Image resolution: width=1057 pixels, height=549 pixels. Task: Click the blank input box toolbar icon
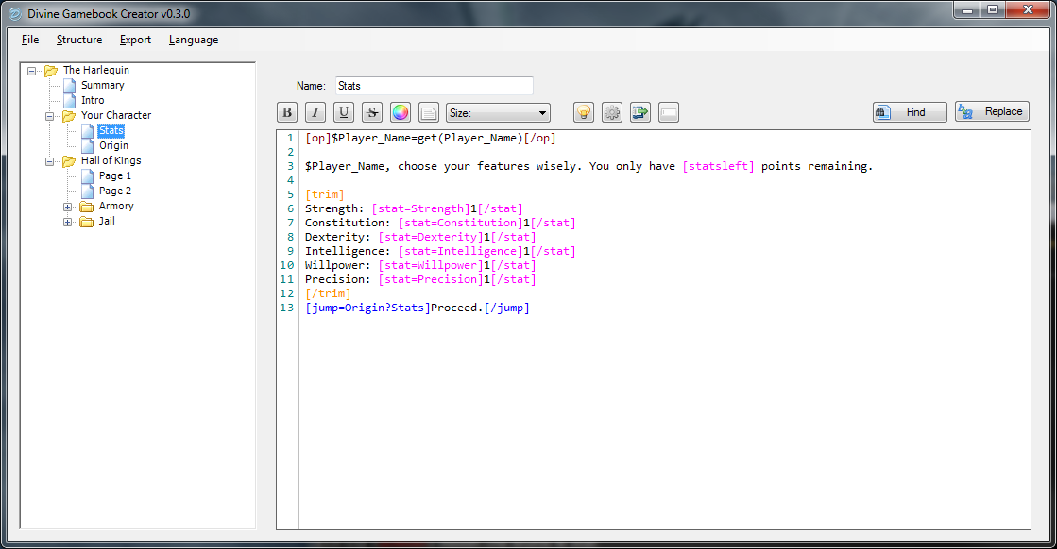click(669, 112)
